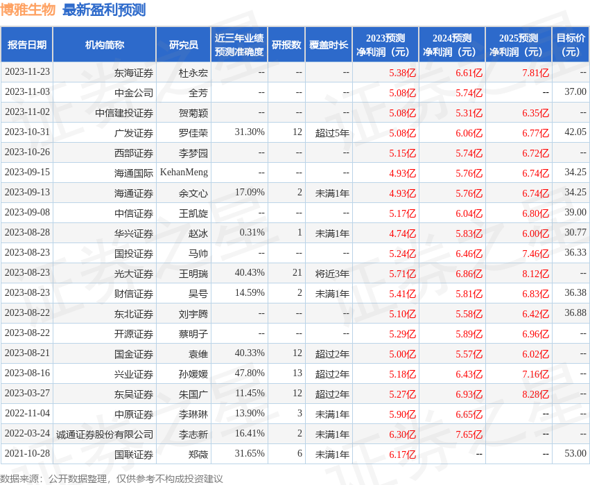Select the 研究员 column header
590x485 pixels.
click(183, 45)
